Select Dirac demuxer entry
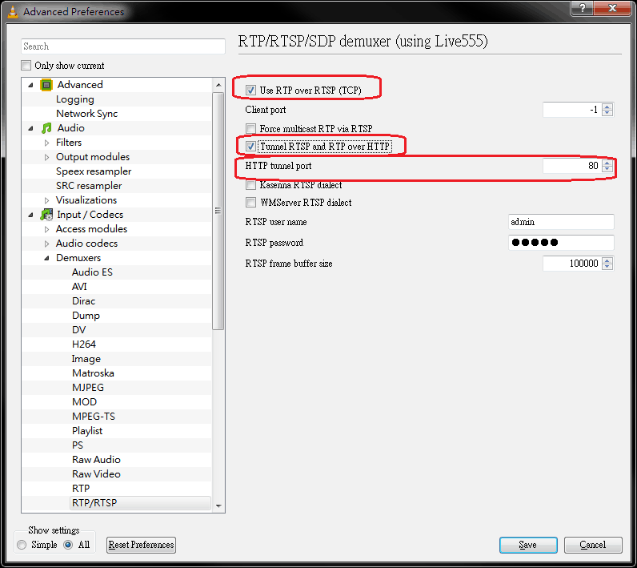This screenshot has width=637, height=568. point(83,301)
